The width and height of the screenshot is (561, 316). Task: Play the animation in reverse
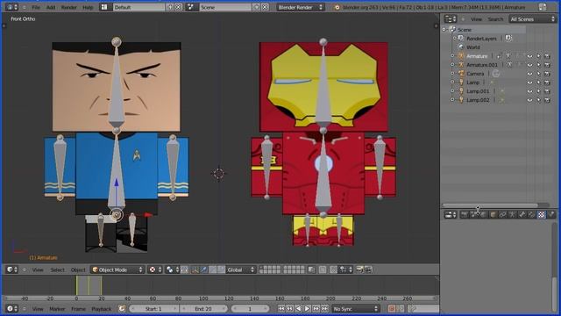[298, 309]
